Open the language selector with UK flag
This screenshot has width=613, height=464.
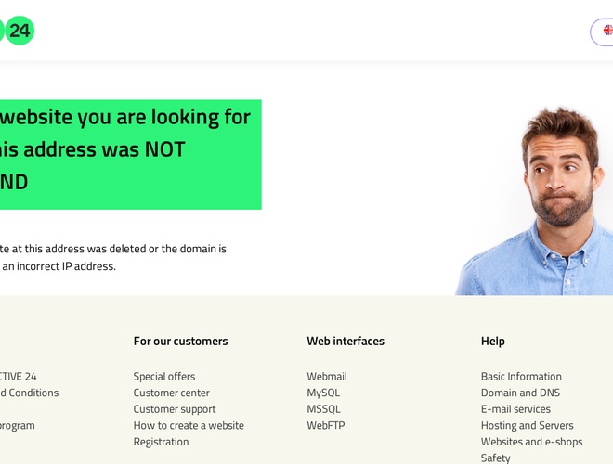[605, 32]
